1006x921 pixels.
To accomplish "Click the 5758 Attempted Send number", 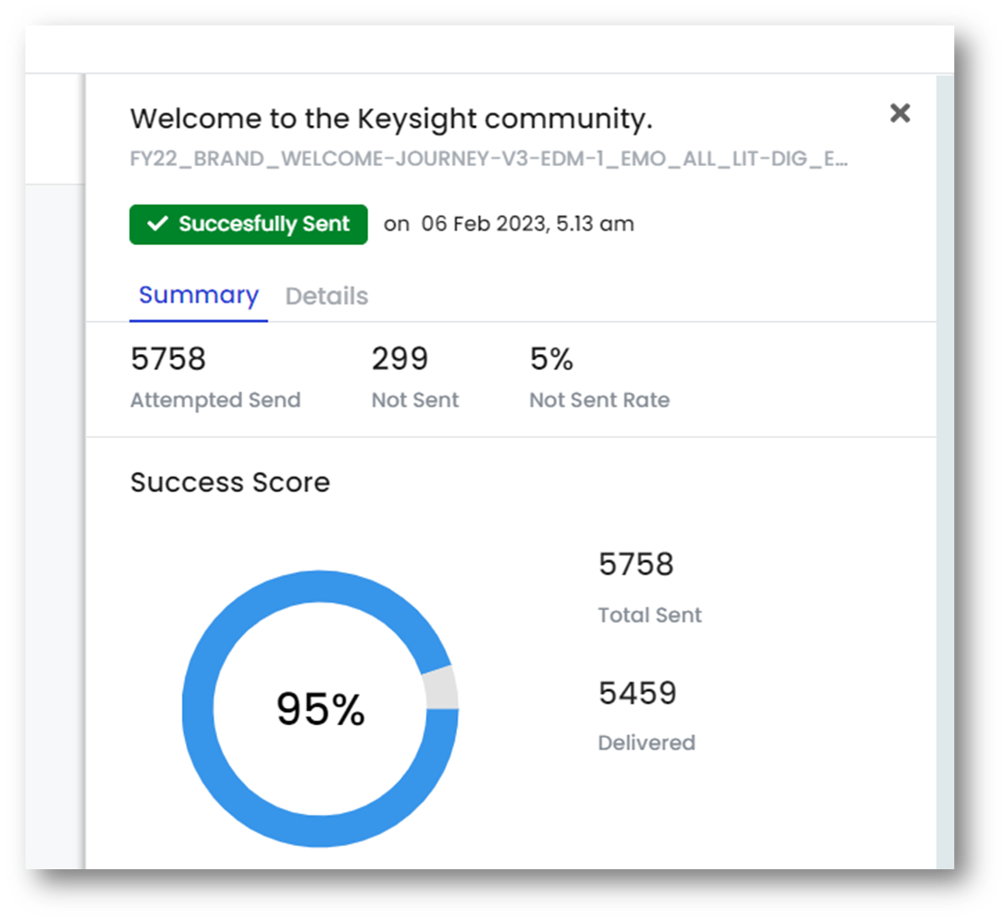I will pos(168,359).
